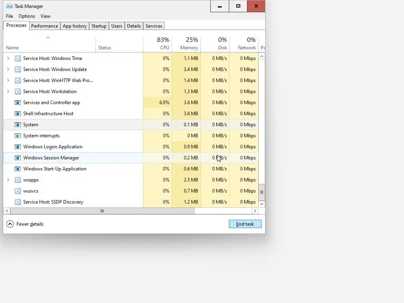The height and width of the screenshot is (303, 404).
Task: Click the gear icon for Service Host: WinHTTP Web Pro...
Action: [x=17, y=80]
